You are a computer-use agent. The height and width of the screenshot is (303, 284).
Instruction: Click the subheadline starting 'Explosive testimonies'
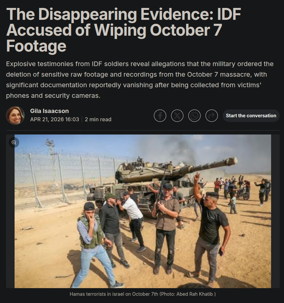[x=140, y=80]
